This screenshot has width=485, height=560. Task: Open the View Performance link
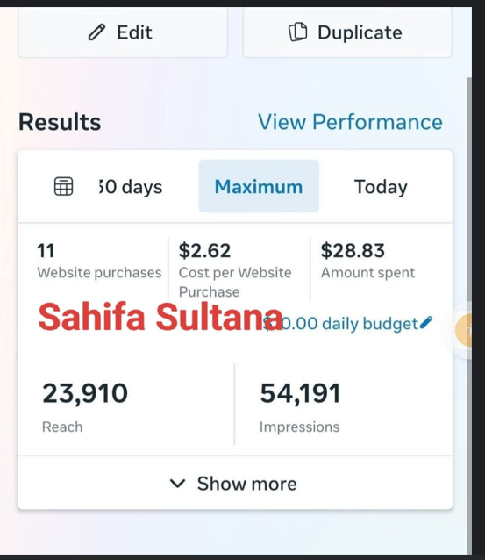tap(350, 122)
